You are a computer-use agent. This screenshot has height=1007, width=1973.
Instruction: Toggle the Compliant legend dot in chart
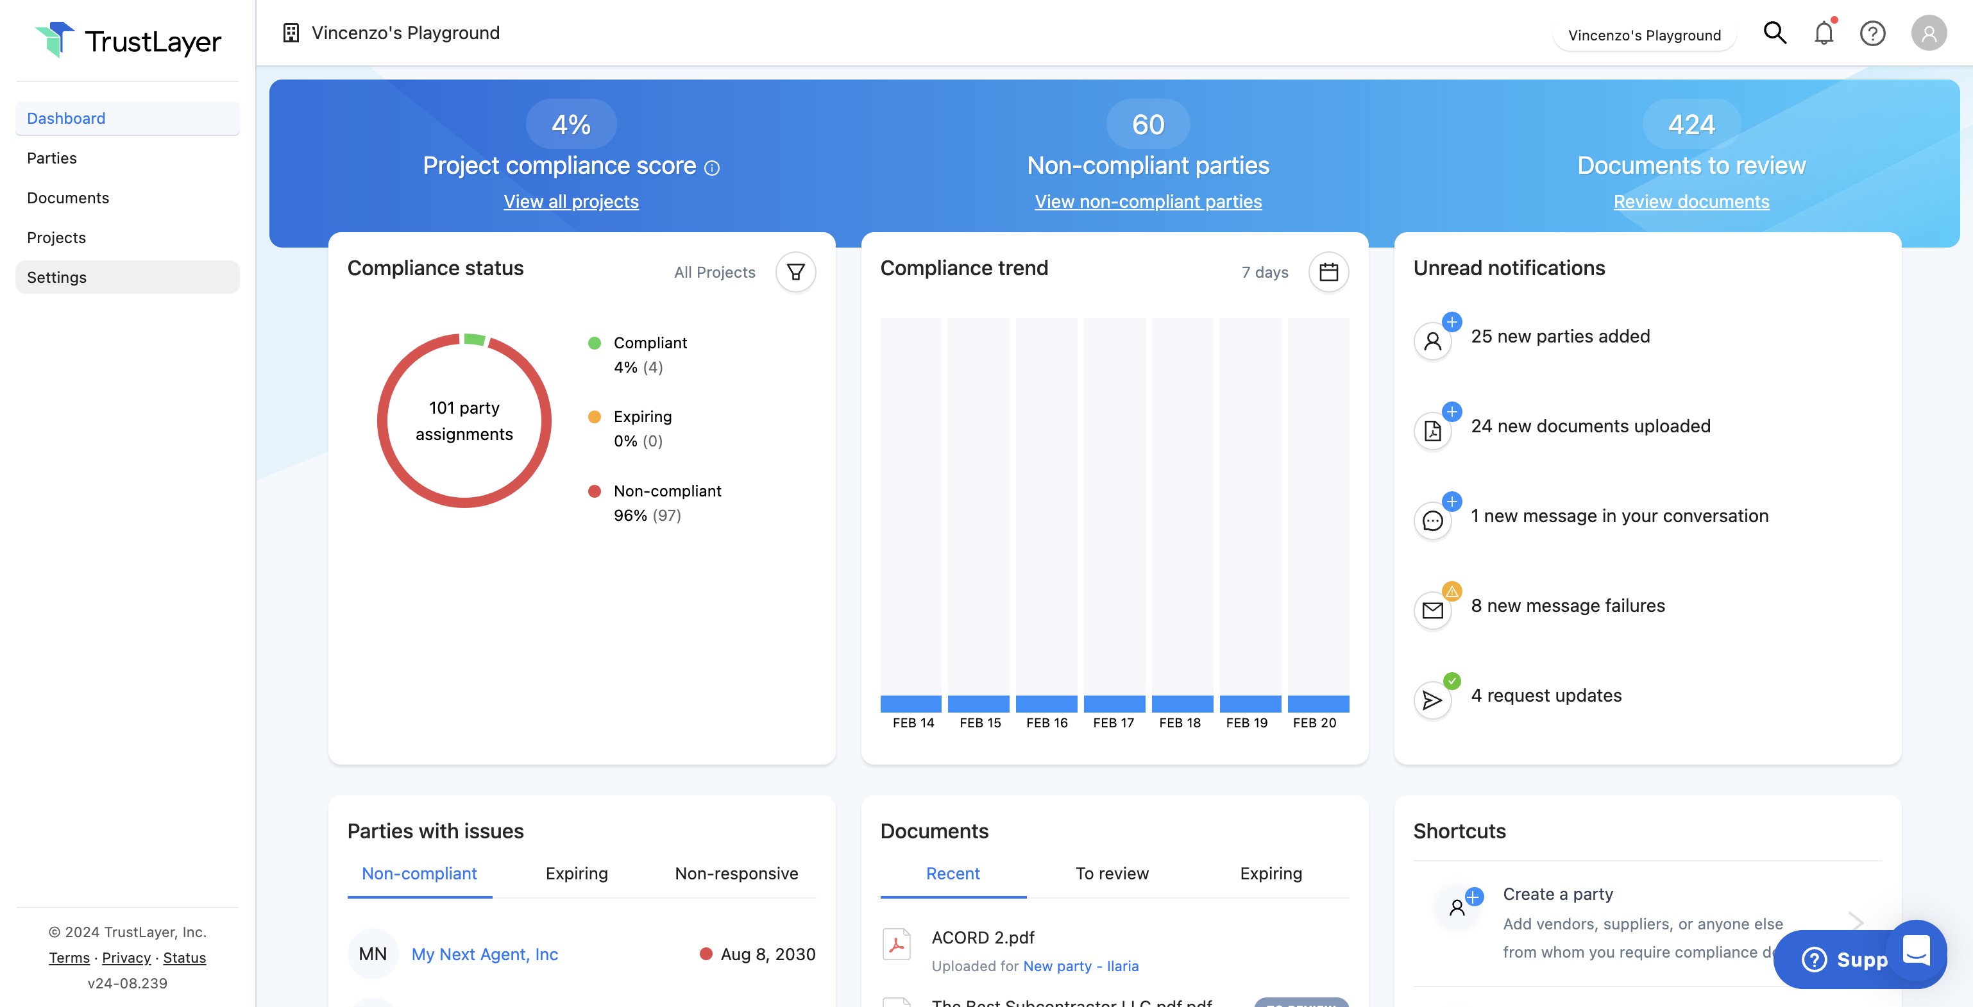point(595,343)
